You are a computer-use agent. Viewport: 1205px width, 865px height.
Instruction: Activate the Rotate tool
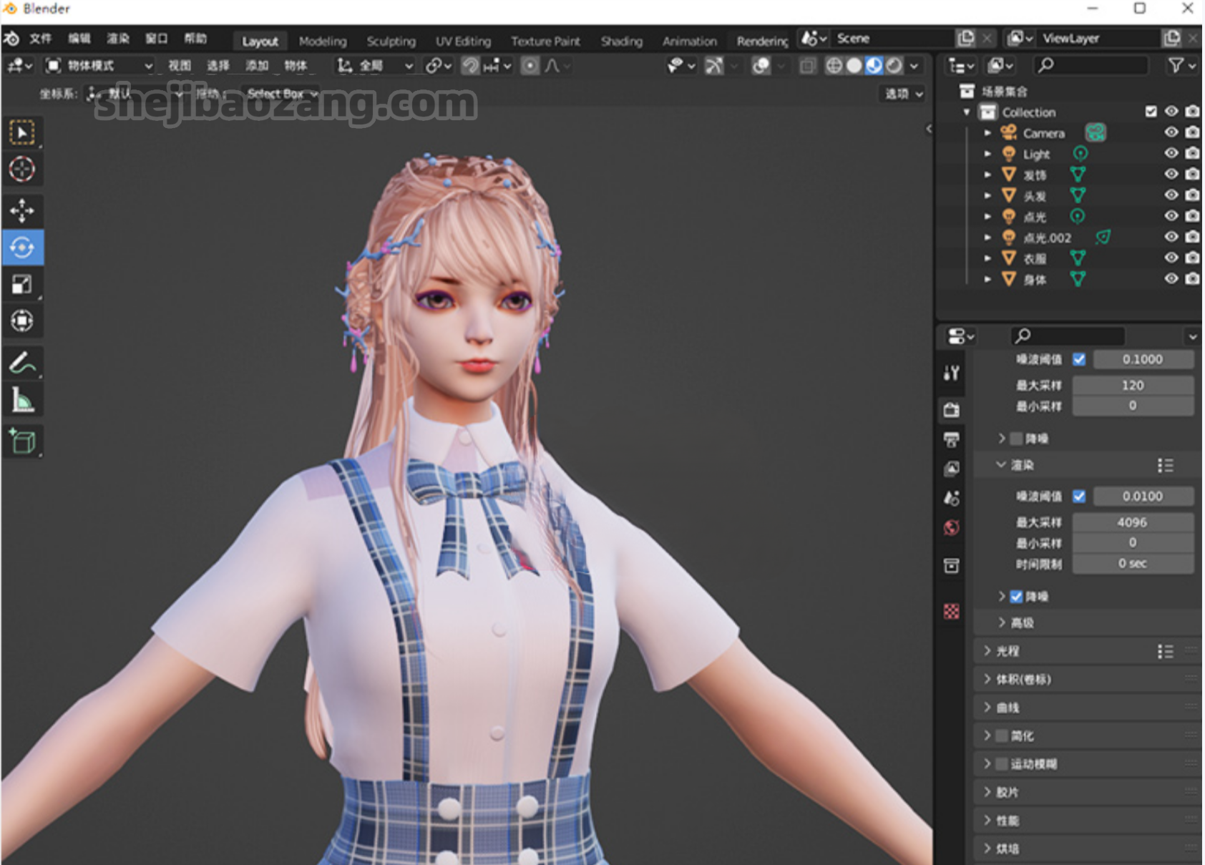click(x=22, y=248)
